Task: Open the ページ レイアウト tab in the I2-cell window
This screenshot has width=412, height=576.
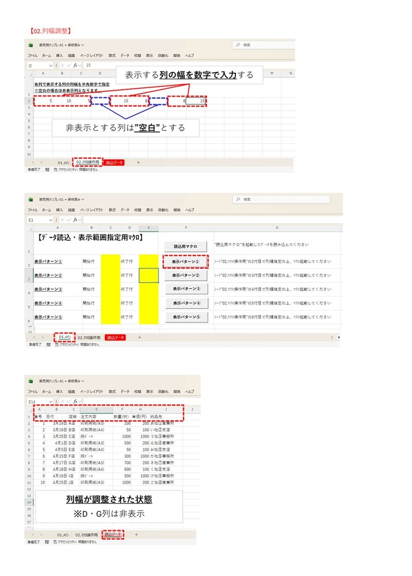Action: 92,55
